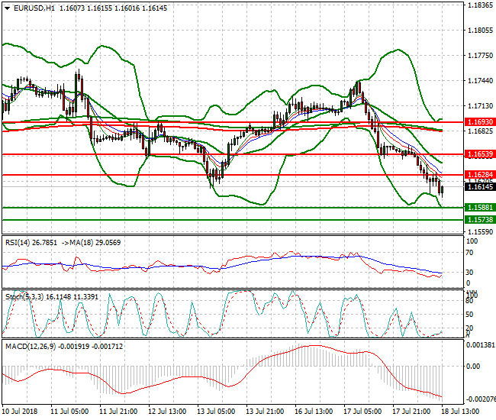The width and height of the screenshot is (496, 420).
Task: Click the 18 Jul 13:00 time label
Action: 458,412
